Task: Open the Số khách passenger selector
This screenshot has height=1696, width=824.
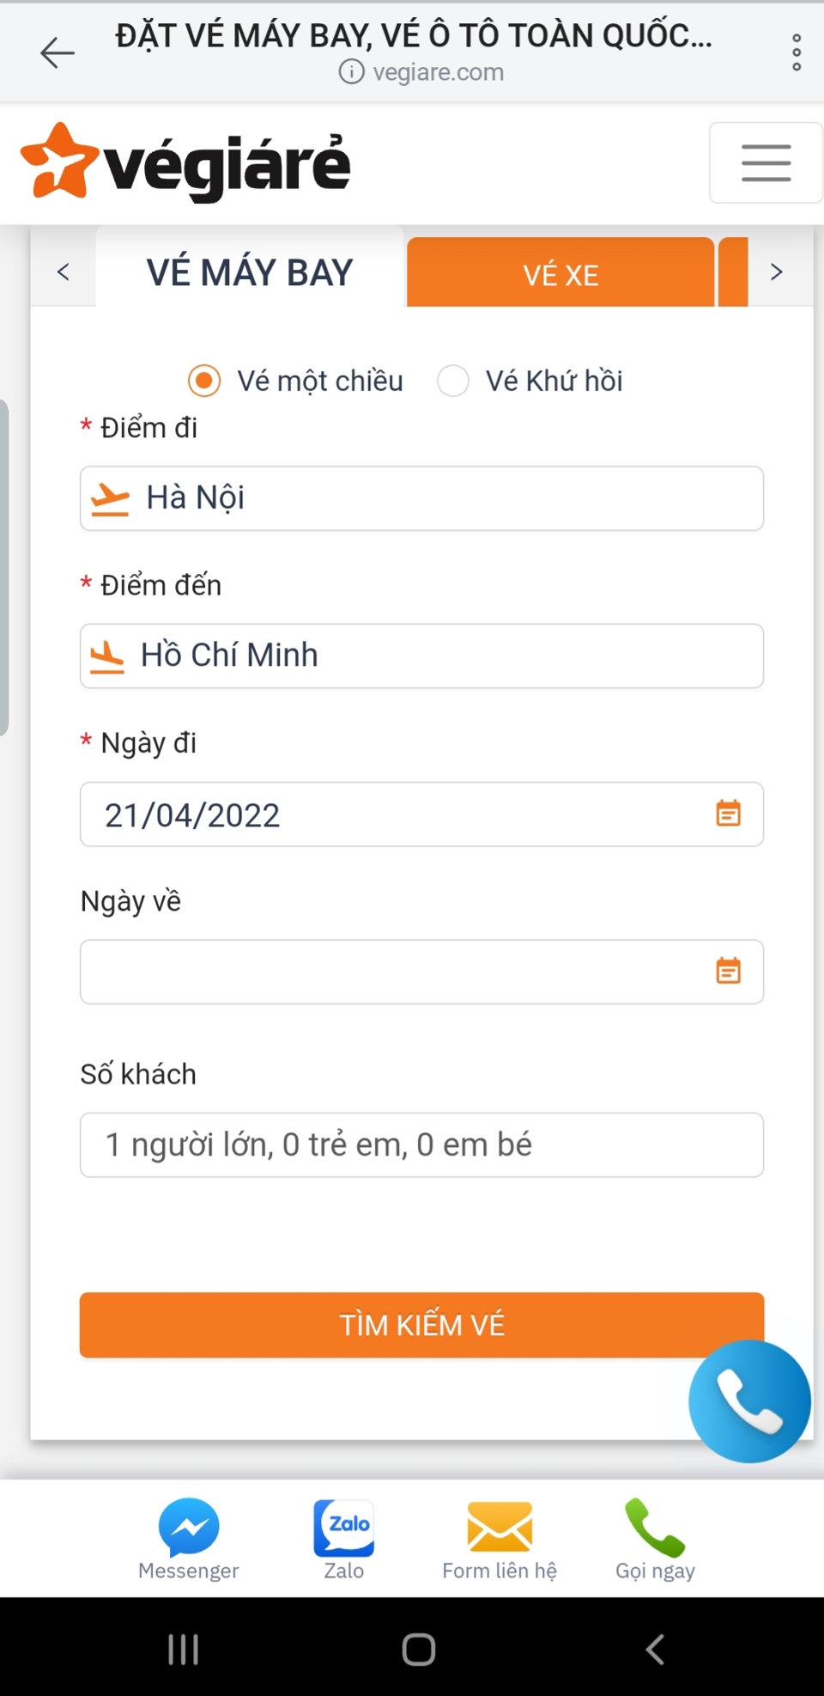Action: click(421, 1144)
